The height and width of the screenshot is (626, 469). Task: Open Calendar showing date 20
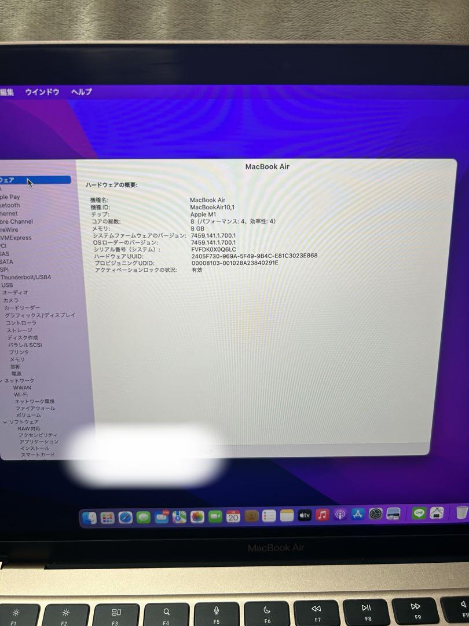(x=233, y=516)
